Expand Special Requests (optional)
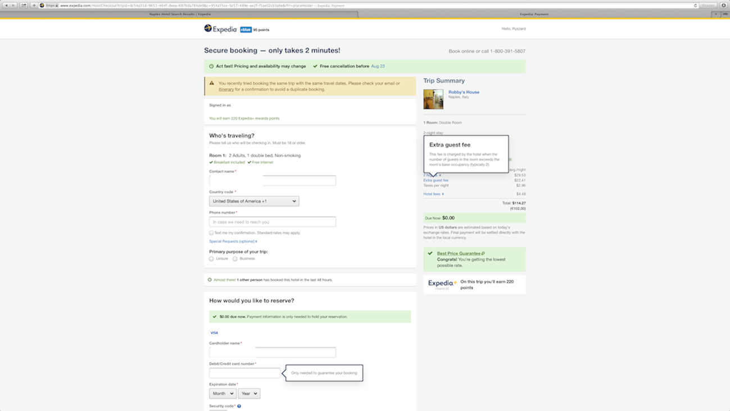Viewport: 730px width, 411px height. pos(233,241)
